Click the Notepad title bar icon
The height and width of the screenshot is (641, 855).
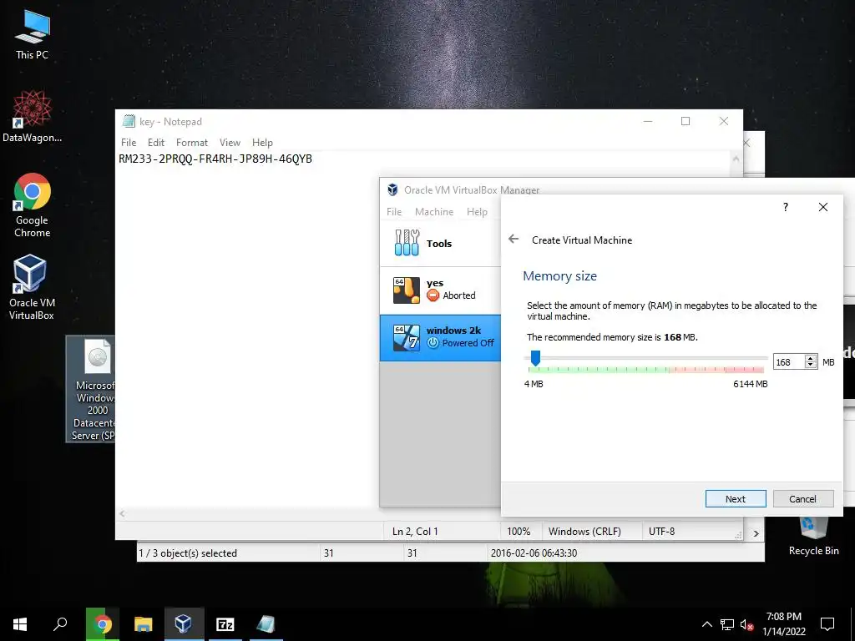129,122
